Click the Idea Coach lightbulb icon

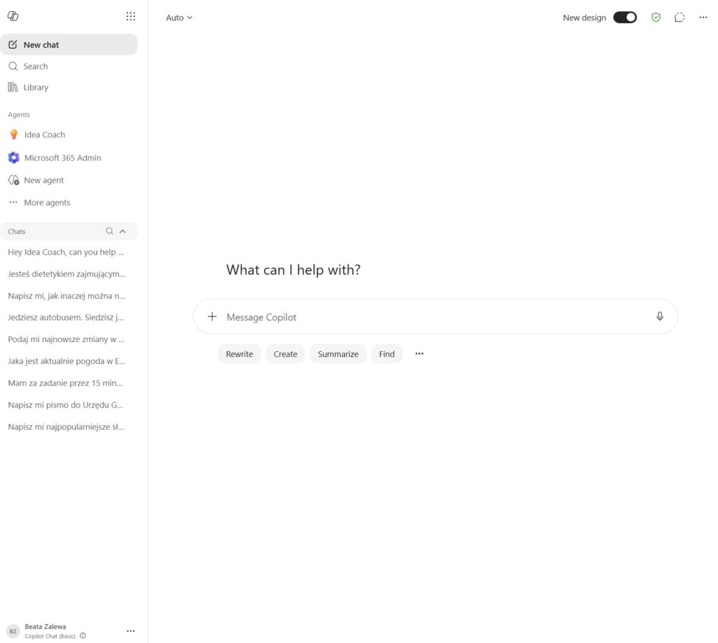tap(14, 134)
